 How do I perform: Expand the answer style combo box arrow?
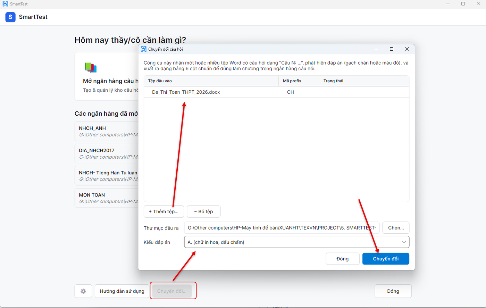click(404, 242)
